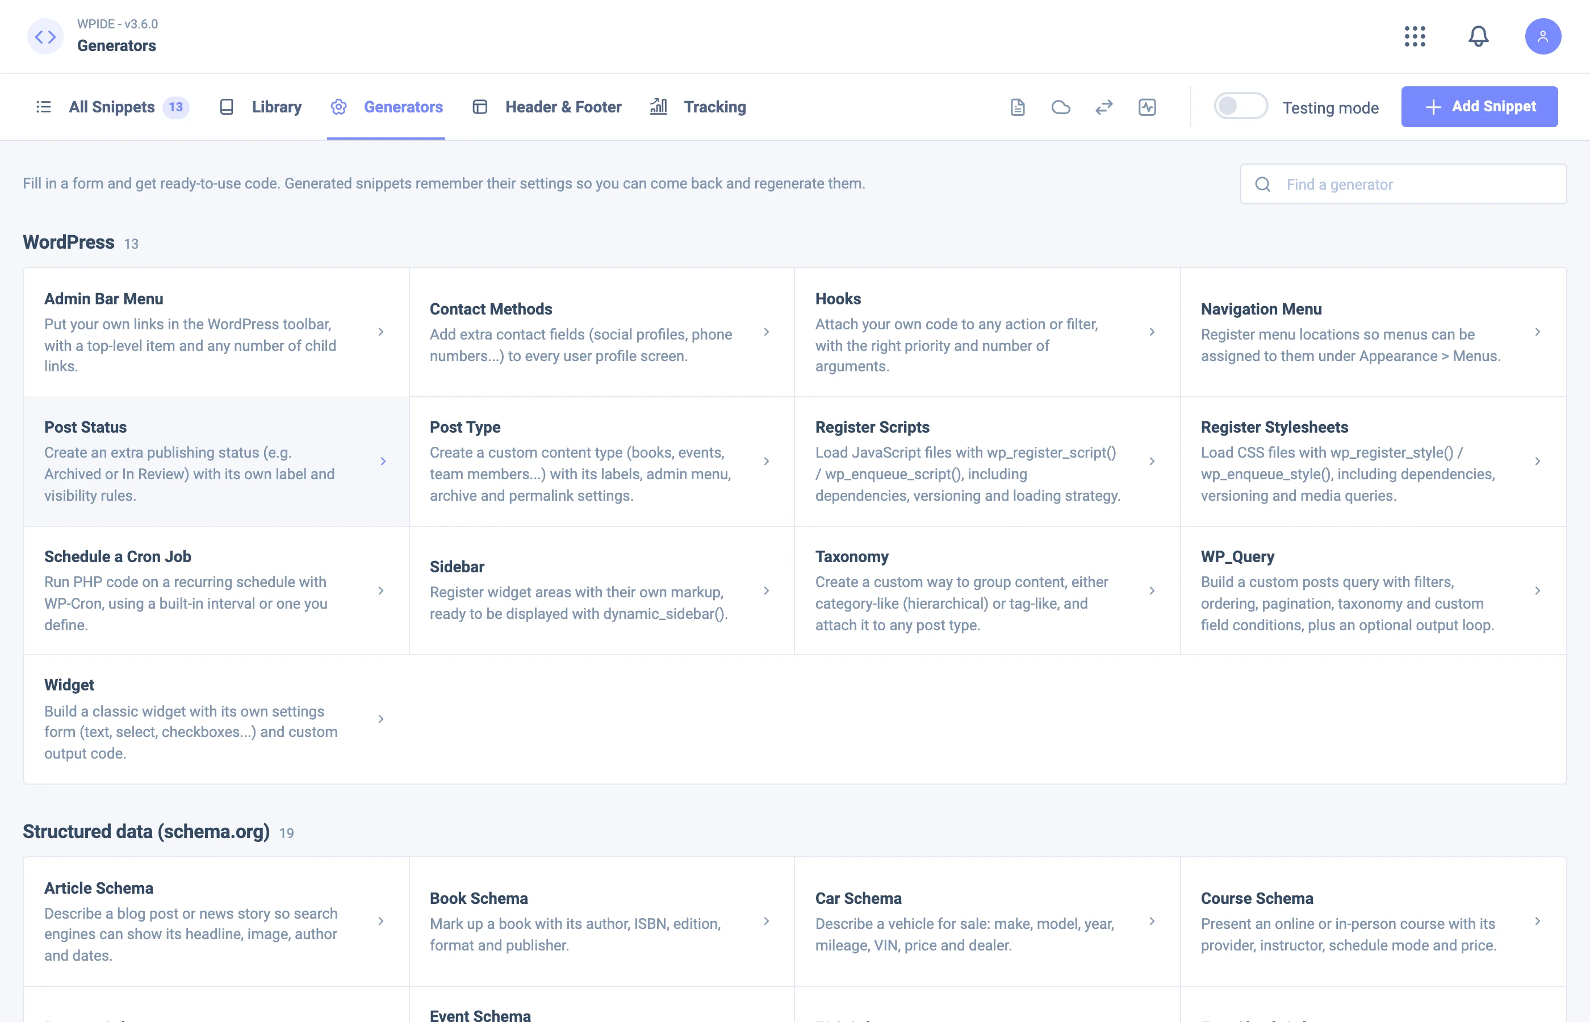1590x1022 pixels.
Task: Click the gear icon beside Generators
Action: coord(338,107)
